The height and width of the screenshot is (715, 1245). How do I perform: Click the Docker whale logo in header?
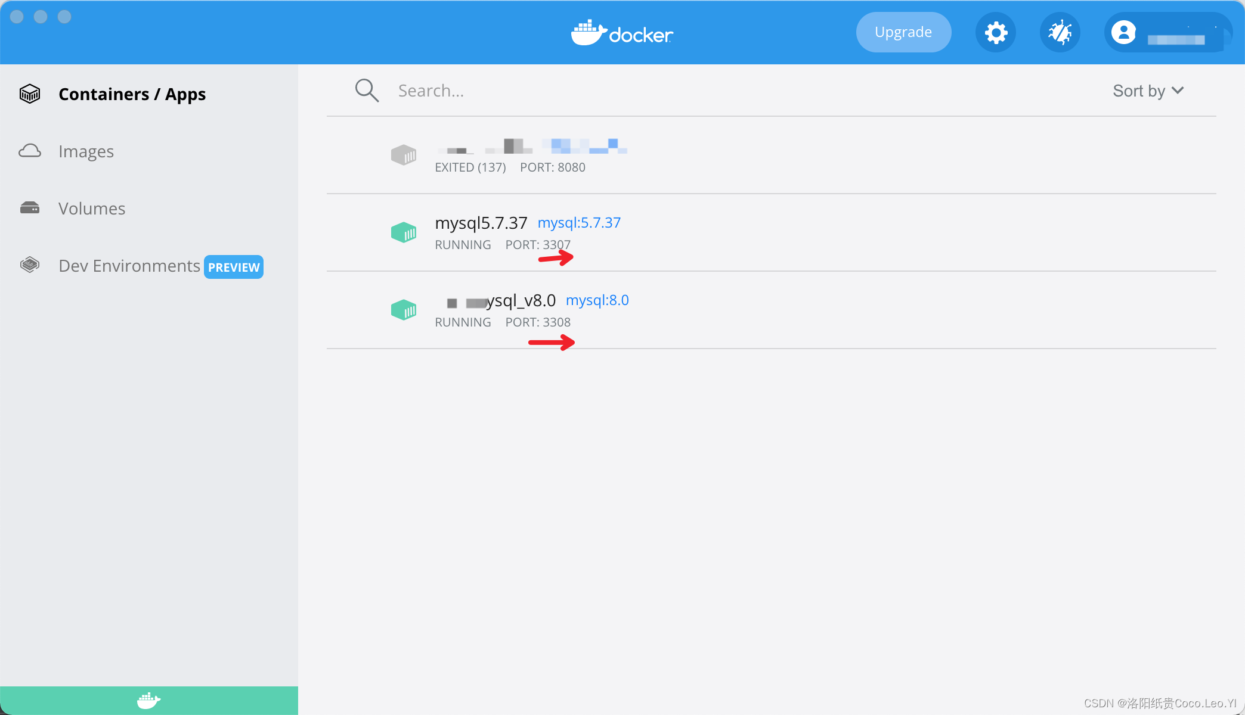[622, 33]
